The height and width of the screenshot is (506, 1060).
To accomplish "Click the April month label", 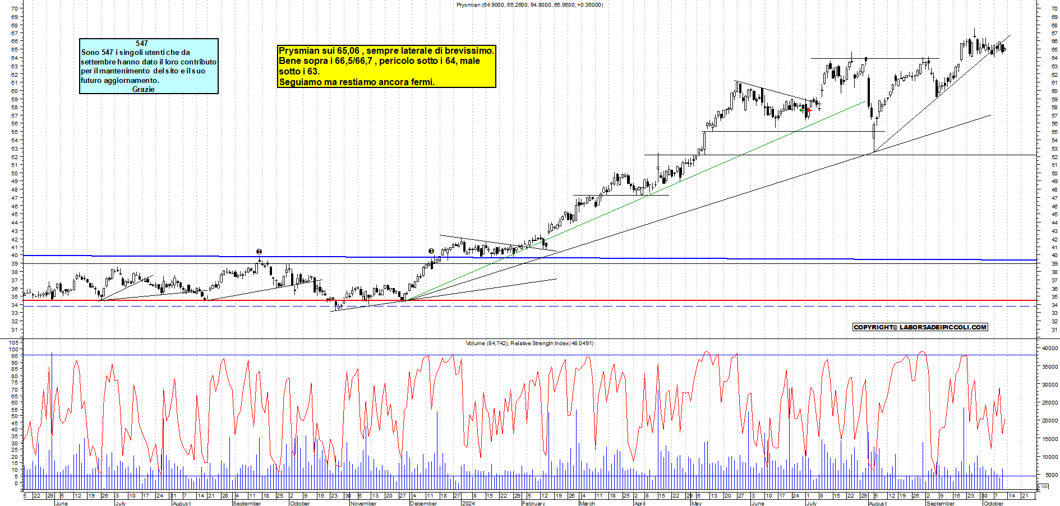I will click(639, 503).
